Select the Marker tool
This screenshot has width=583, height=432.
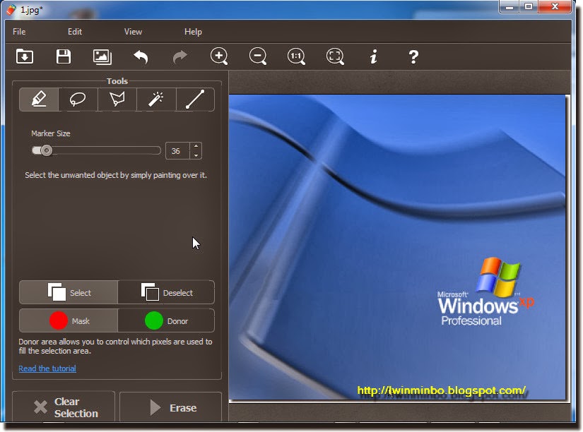click(39, 100)
